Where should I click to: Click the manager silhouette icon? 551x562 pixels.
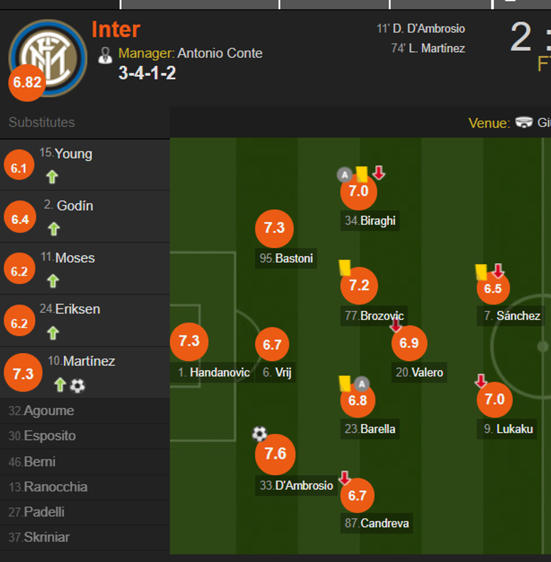105,55
